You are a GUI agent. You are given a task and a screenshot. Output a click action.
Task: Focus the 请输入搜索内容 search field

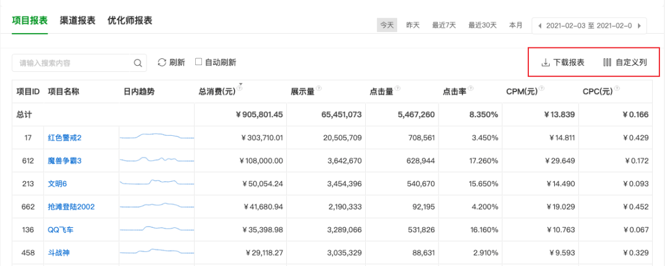click(x=79, y=63)
